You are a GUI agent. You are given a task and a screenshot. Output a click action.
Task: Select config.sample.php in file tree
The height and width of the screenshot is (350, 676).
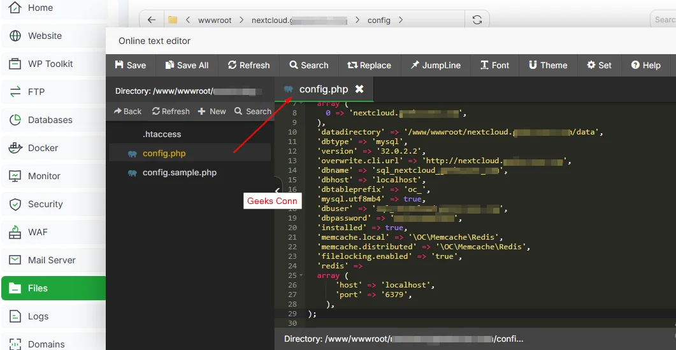coord(179,173)
